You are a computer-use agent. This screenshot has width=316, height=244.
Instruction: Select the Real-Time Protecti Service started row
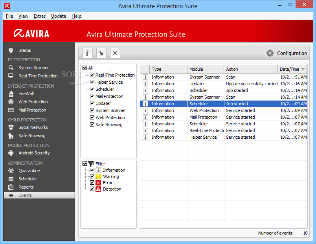coord(223,130)
